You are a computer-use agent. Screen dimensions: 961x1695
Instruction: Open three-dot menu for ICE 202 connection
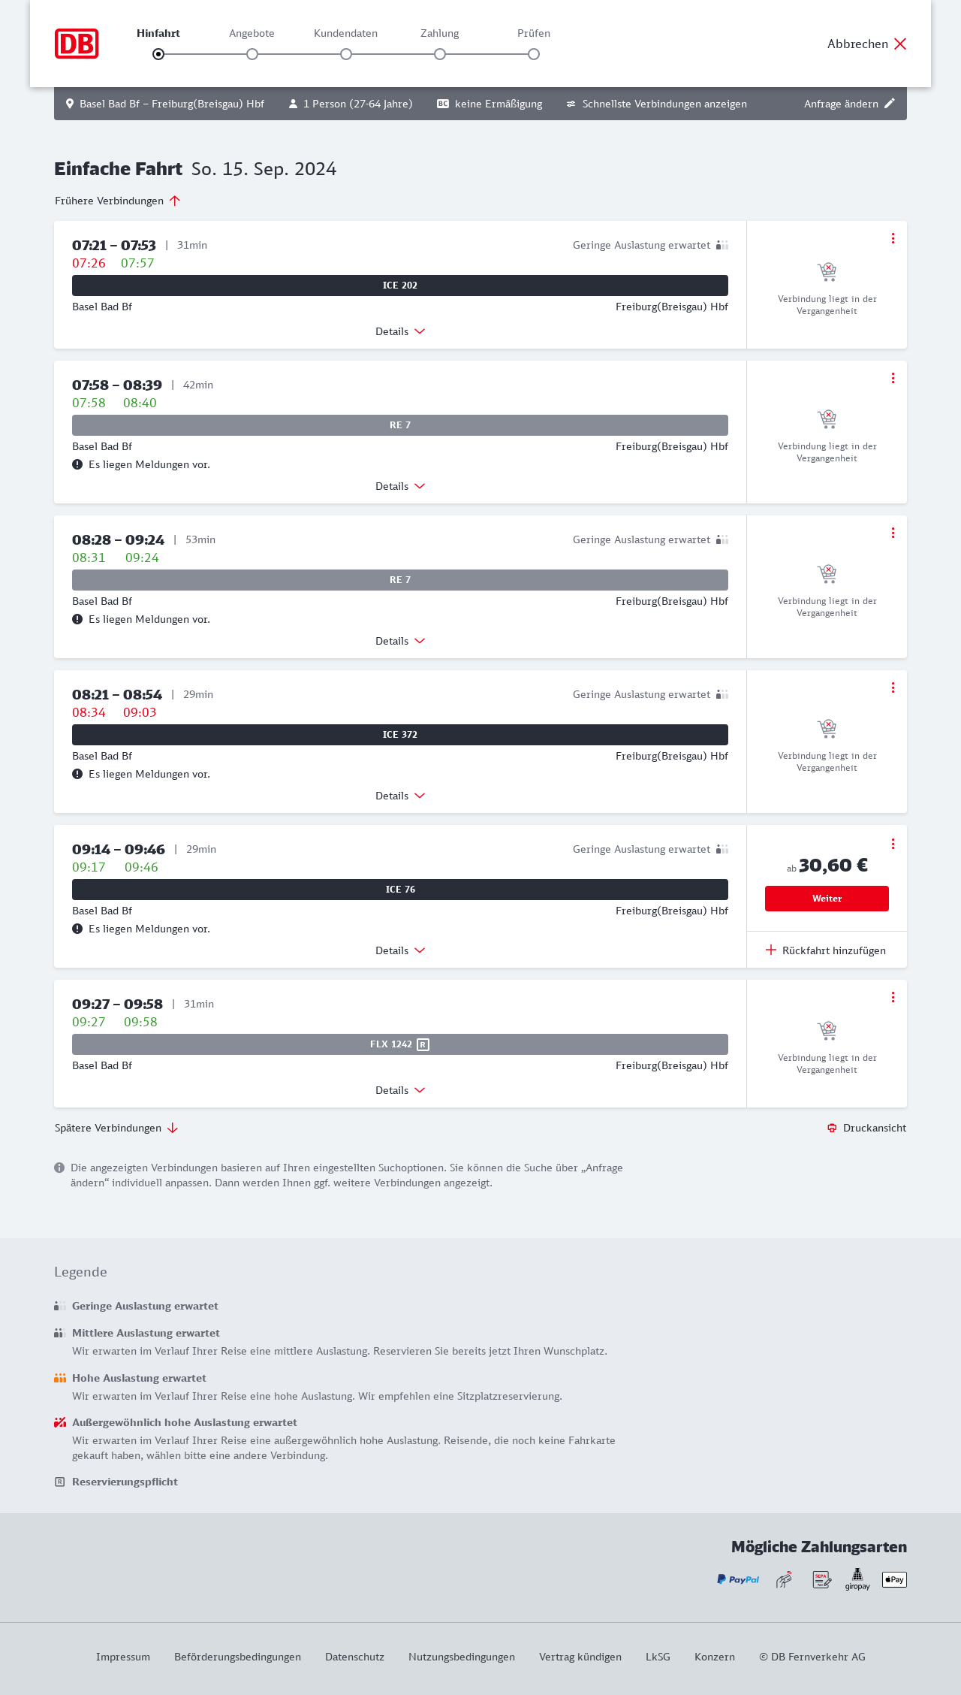893,238
